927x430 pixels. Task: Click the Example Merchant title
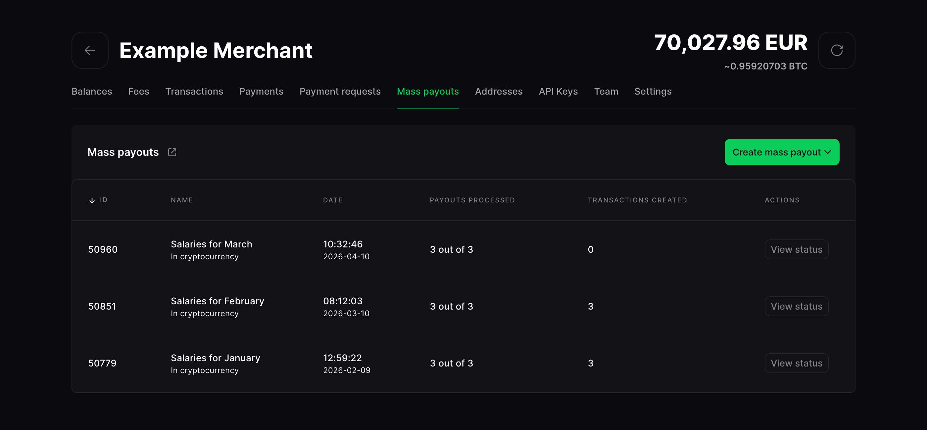216,50
